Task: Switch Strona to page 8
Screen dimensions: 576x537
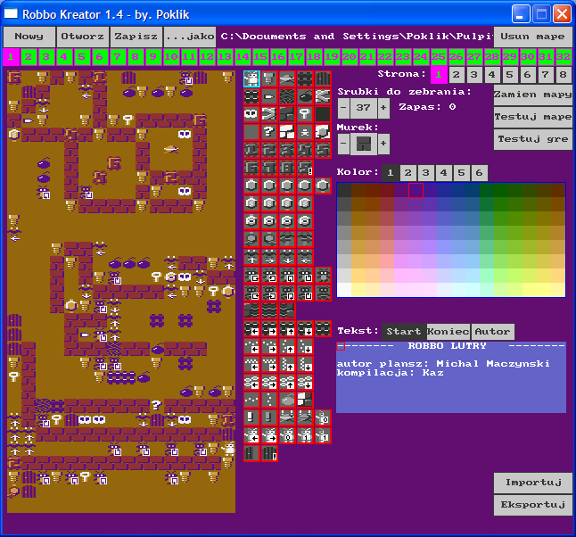Action: click(564, 75)
